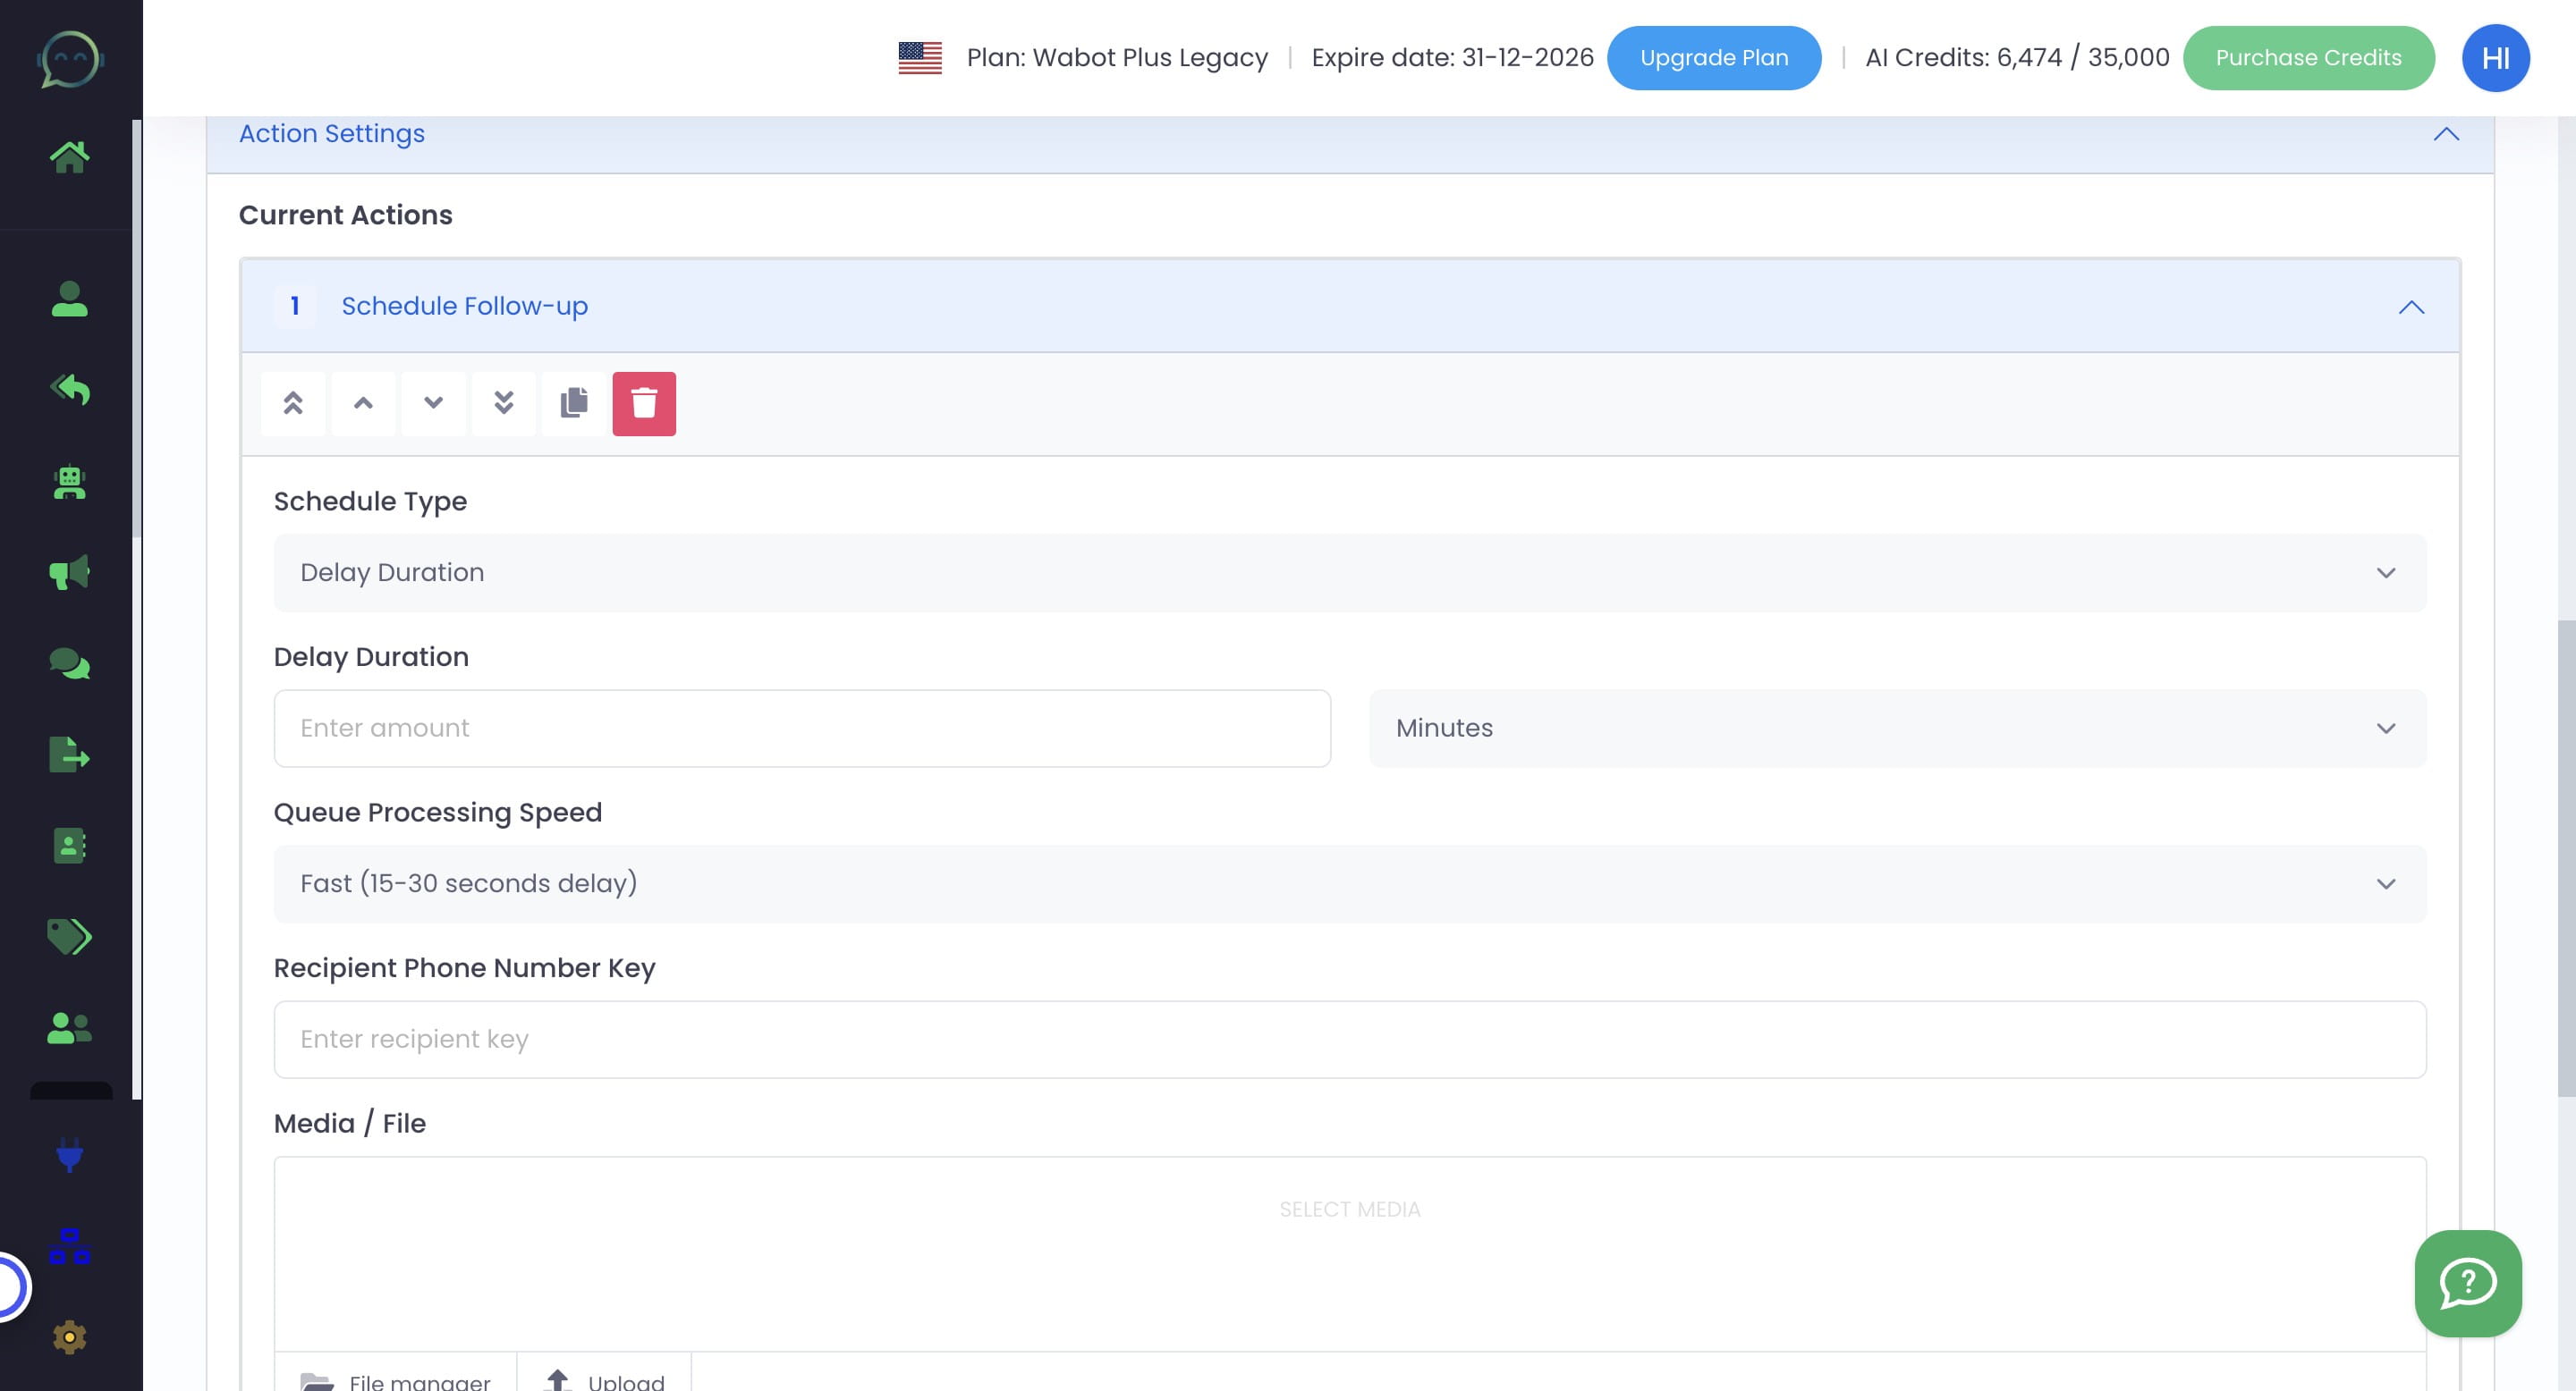Open the chat conversations icon in sidebar
This screenshot has width=2576, height=1391.
coord(68,663)
